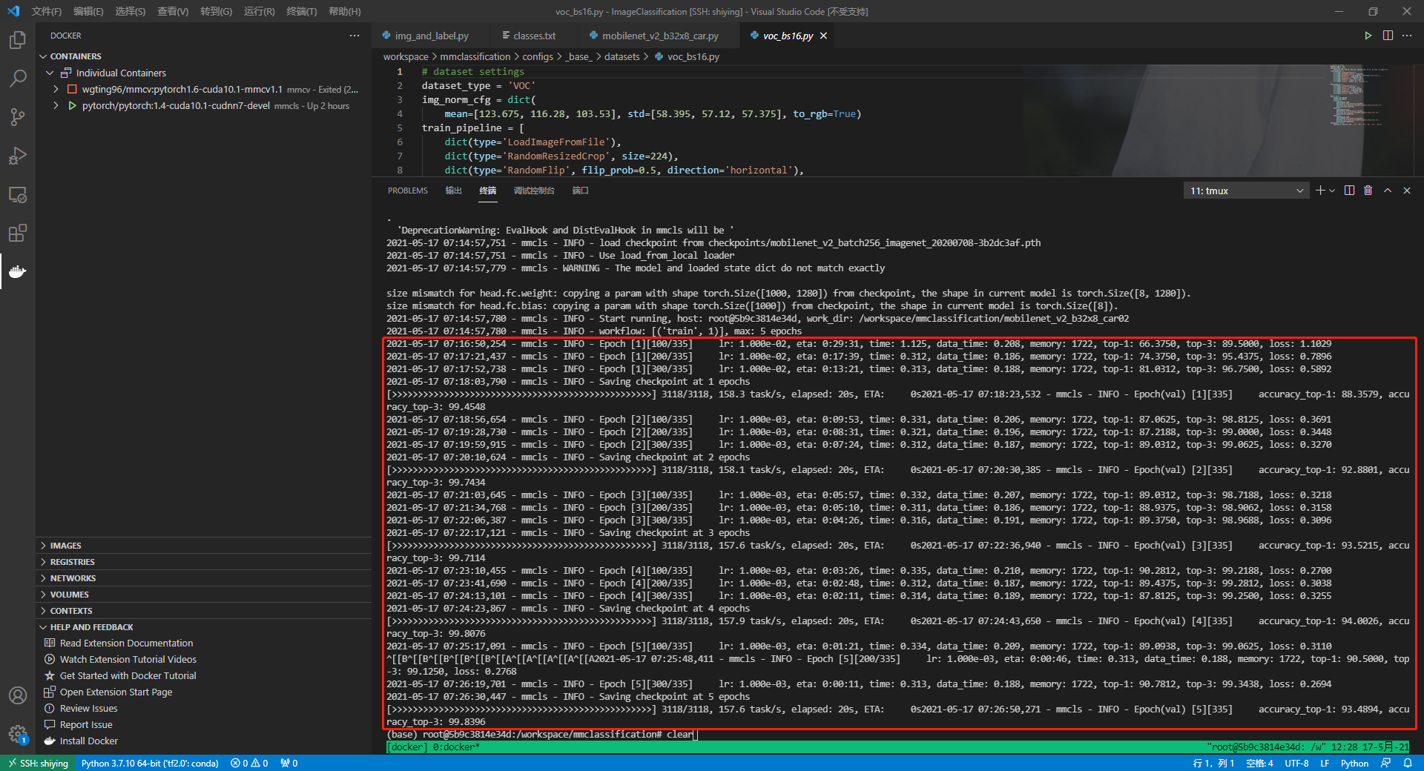
Task: Open Watch Extension Tutorial Videos link
Action: coord(128,659)
